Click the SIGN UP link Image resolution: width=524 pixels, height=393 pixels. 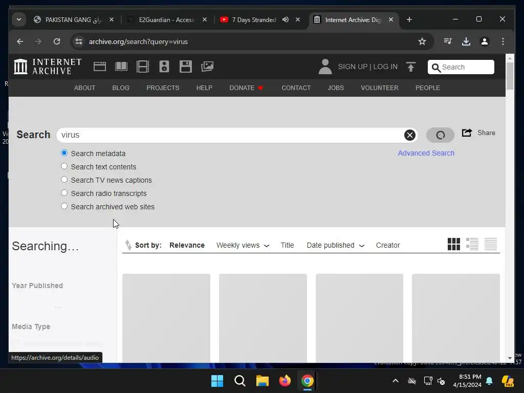click(353, 67)
